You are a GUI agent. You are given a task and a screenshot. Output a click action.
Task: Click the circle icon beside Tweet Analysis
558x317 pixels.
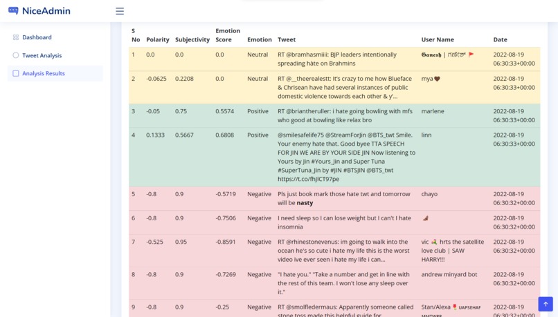pyautogui.click(x=16, y=55)
